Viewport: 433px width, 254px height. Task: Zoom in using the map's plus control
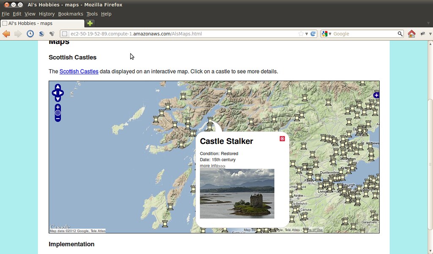click(58, 107)
